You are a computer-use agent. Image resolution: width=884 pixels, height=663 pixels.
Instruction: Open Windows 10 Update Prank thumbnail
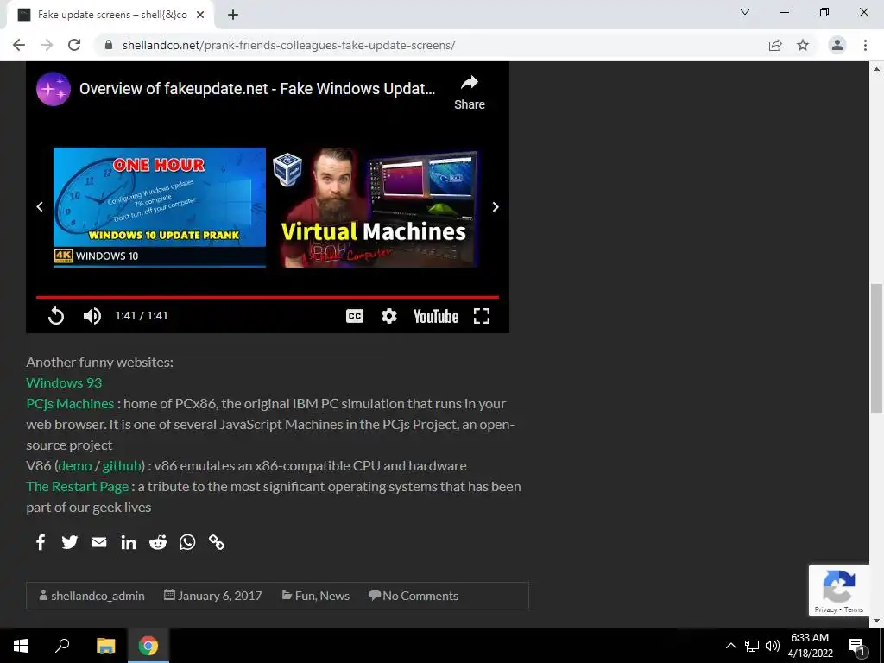point(160,207)
